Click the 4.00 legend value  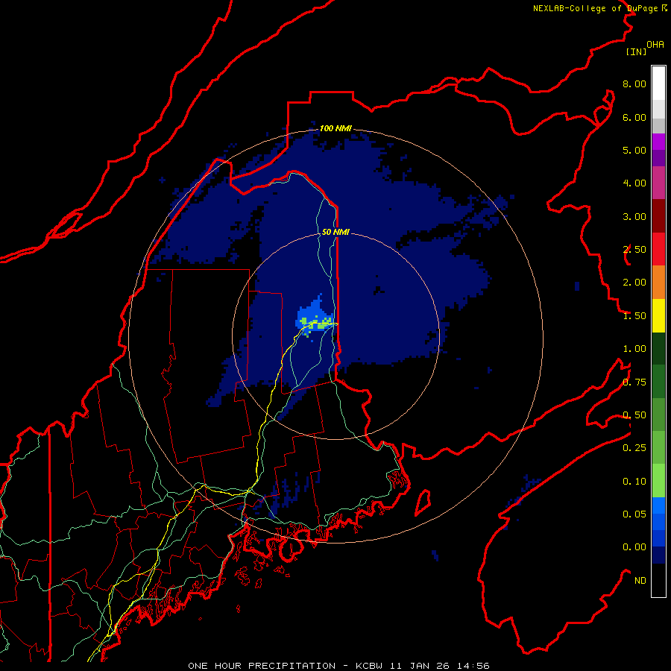pos(634,183)
